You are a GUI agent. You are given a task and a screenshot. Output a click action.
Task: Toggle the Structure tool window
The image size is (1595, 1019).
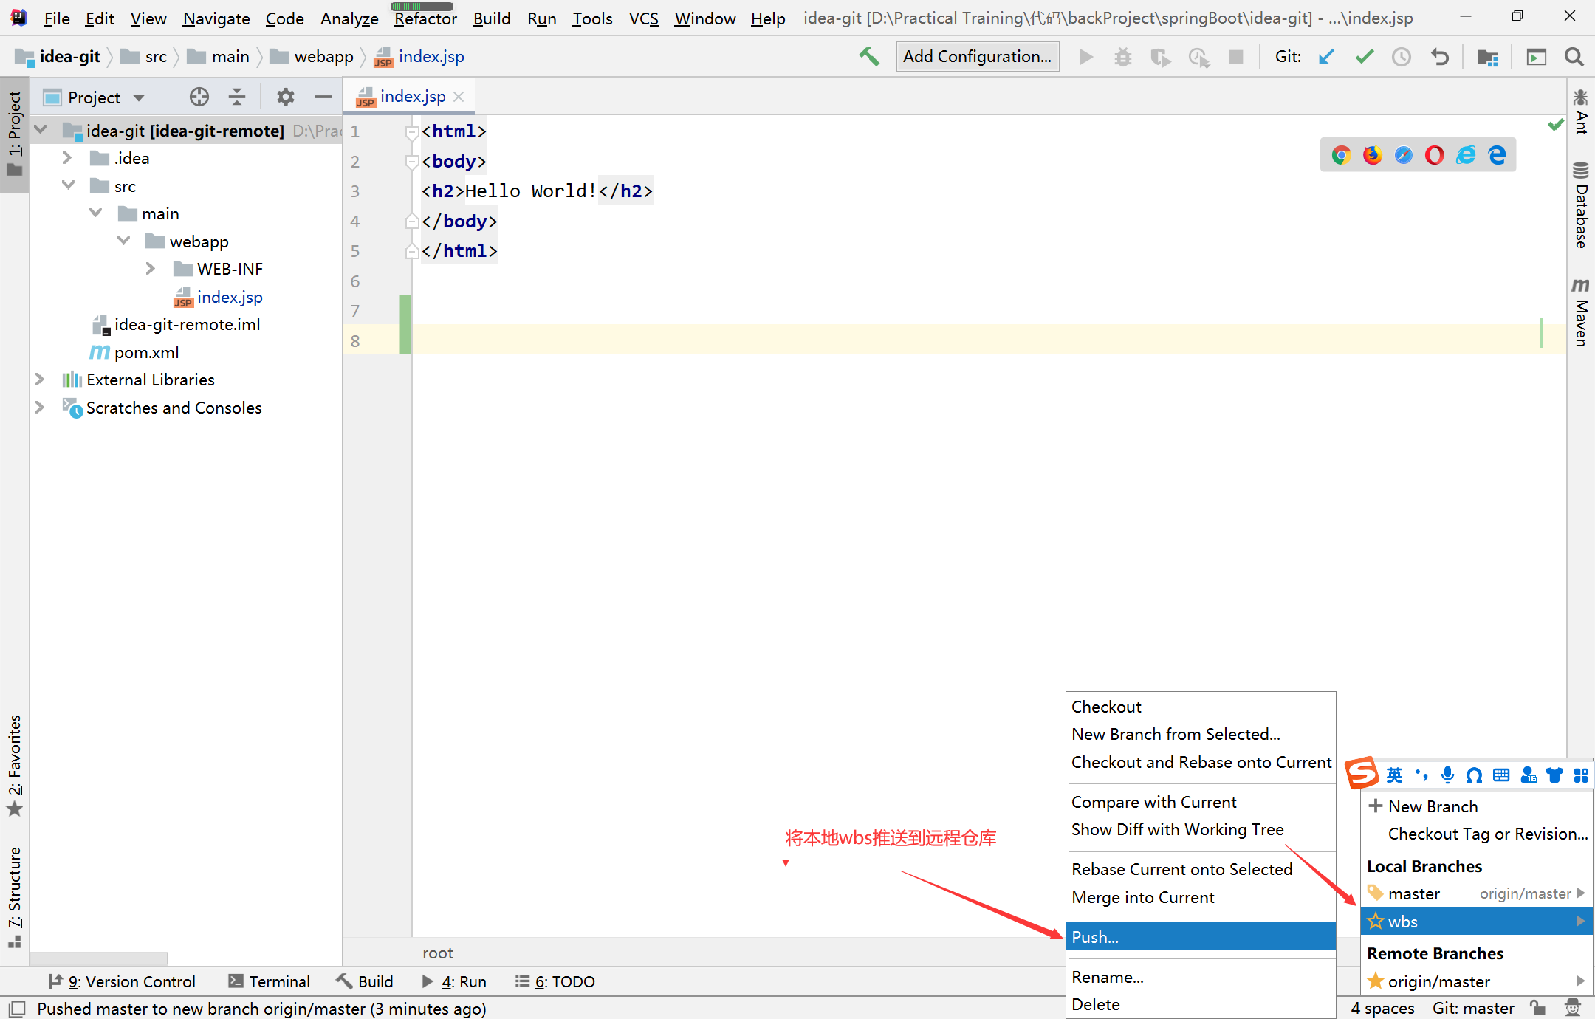point(14,896)
